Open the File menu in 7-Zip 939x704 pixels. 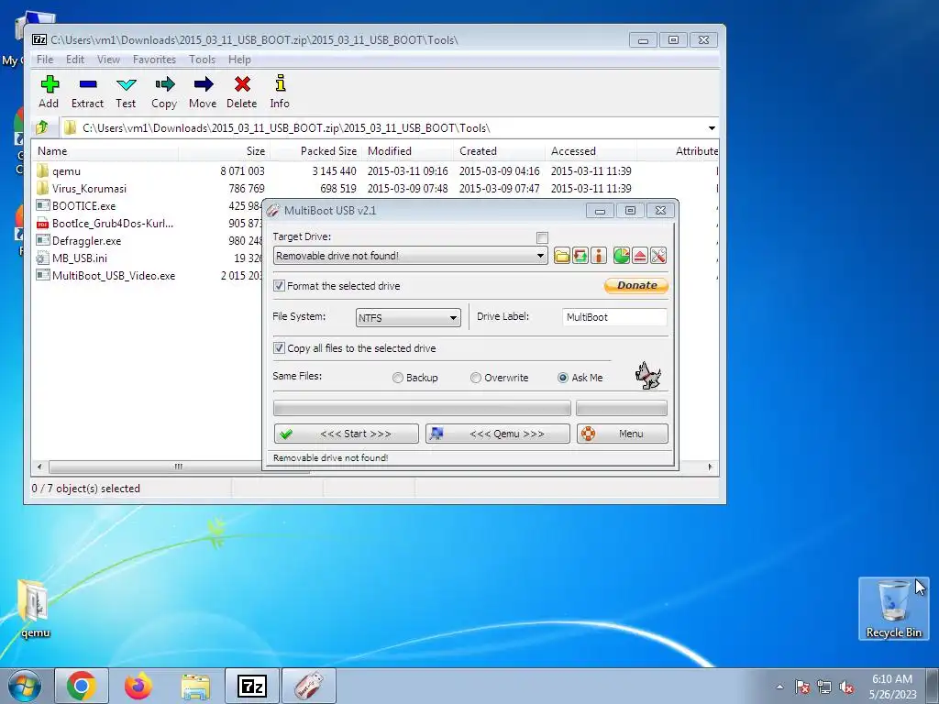click(45, 60)
